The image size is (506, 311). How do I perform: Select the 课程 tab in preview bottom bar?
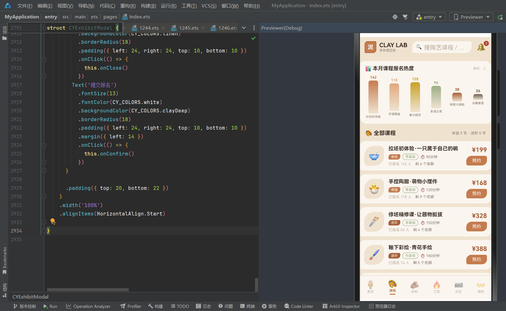(x=393, y=286)
